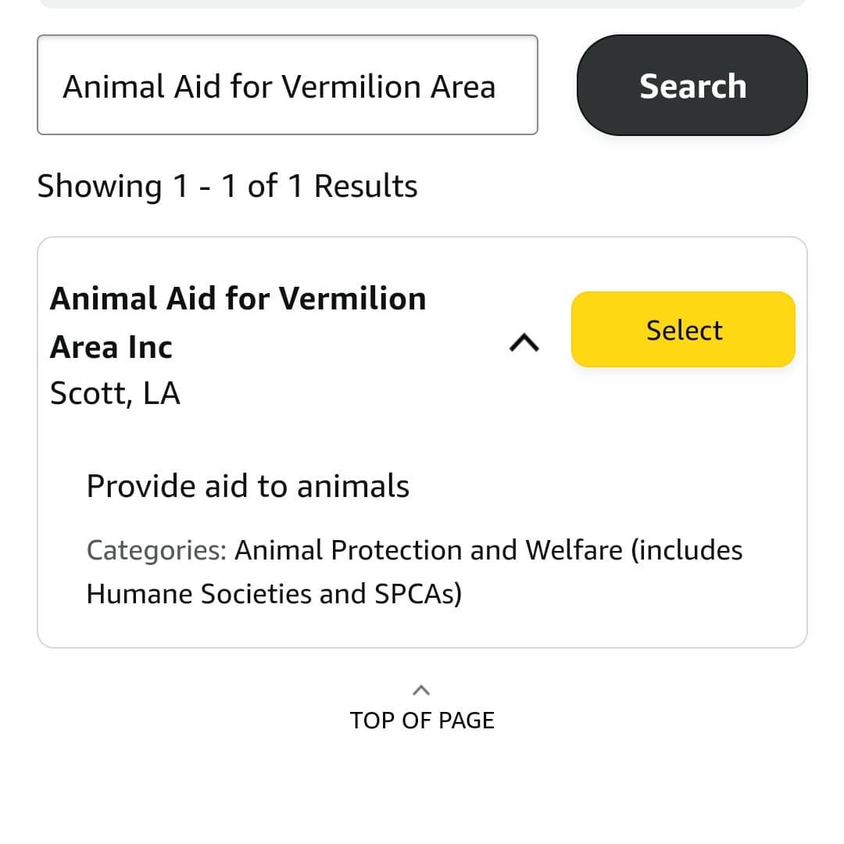Viewport: 844px width, 844px height.
Task: Click the gray bar above the search box
Action: coord(422,3)
